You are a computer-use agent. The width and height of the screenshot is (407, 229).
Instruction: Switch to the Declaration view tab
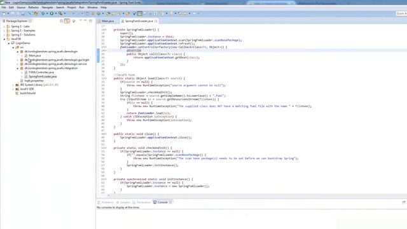click(x=141, y=202)
